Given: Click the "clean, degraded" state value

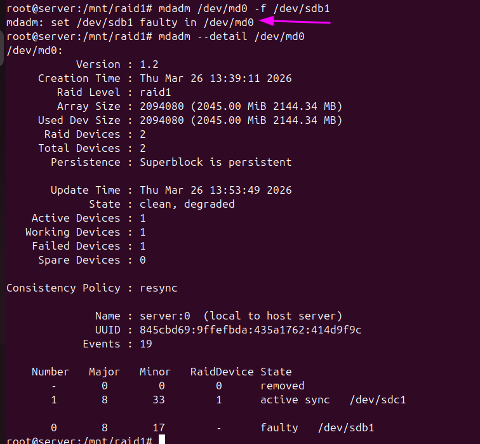Looking at the screenshot, I should [187, 204].
